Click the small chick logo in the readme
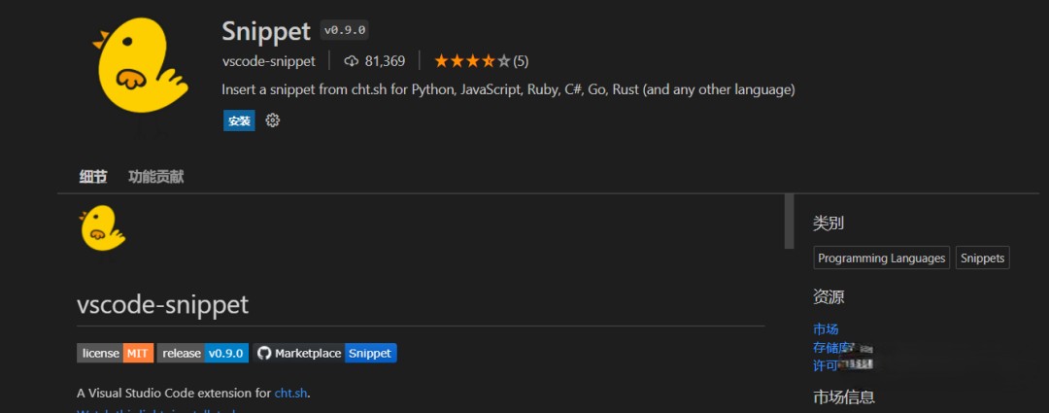1049x413 pixels. (x=102, y=229)
